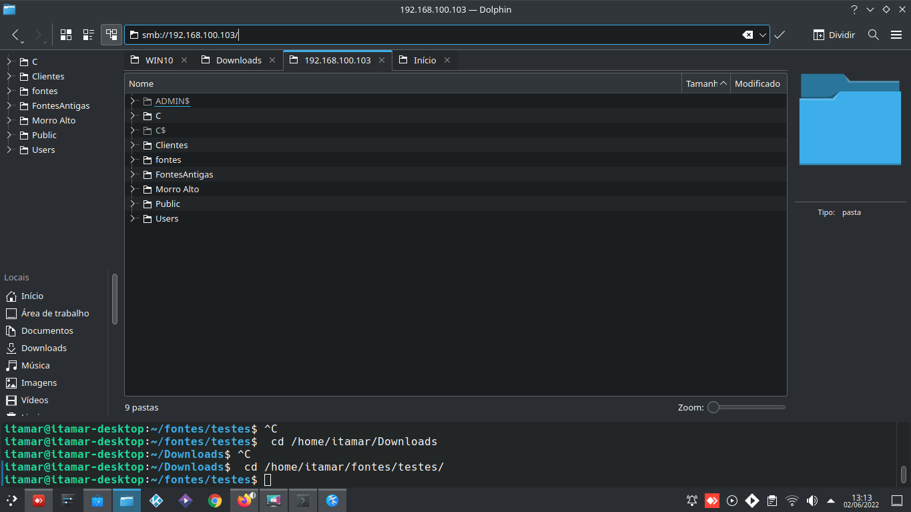The image size is (911, 512).
Task: Open Dolphin's hamburger menu
Action: click(896, 35)
